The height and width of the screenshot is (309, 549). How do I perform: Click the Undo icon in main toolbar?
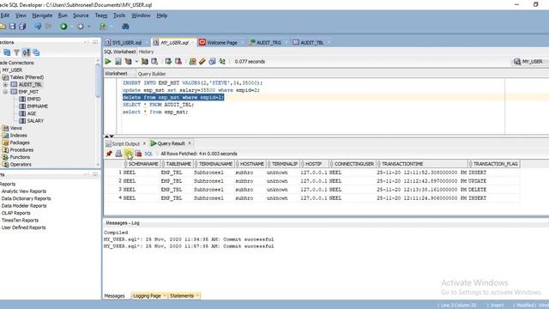point(38,27)
